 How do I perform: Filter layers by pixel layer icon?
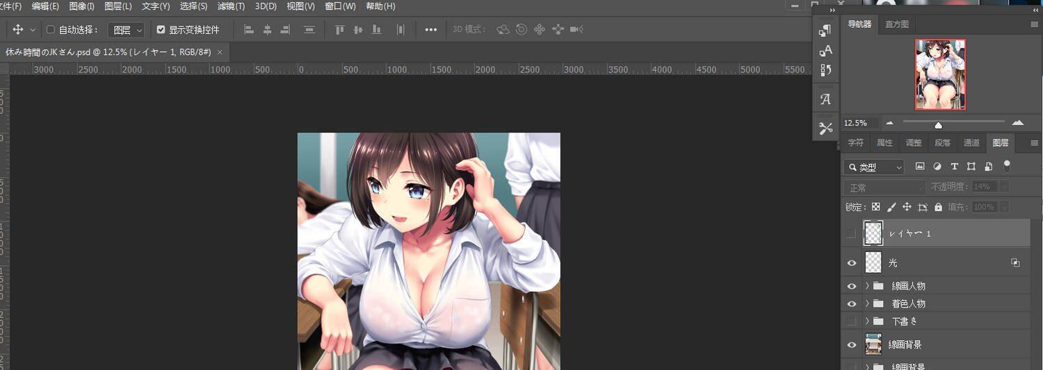click(x=920, y=167)
